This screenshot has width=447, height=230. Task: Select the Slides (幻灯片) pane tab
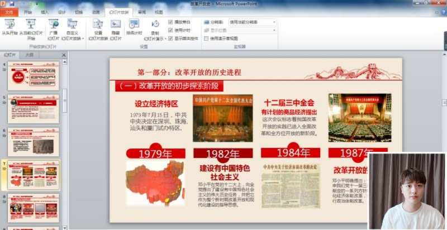(x=10, y=55)
